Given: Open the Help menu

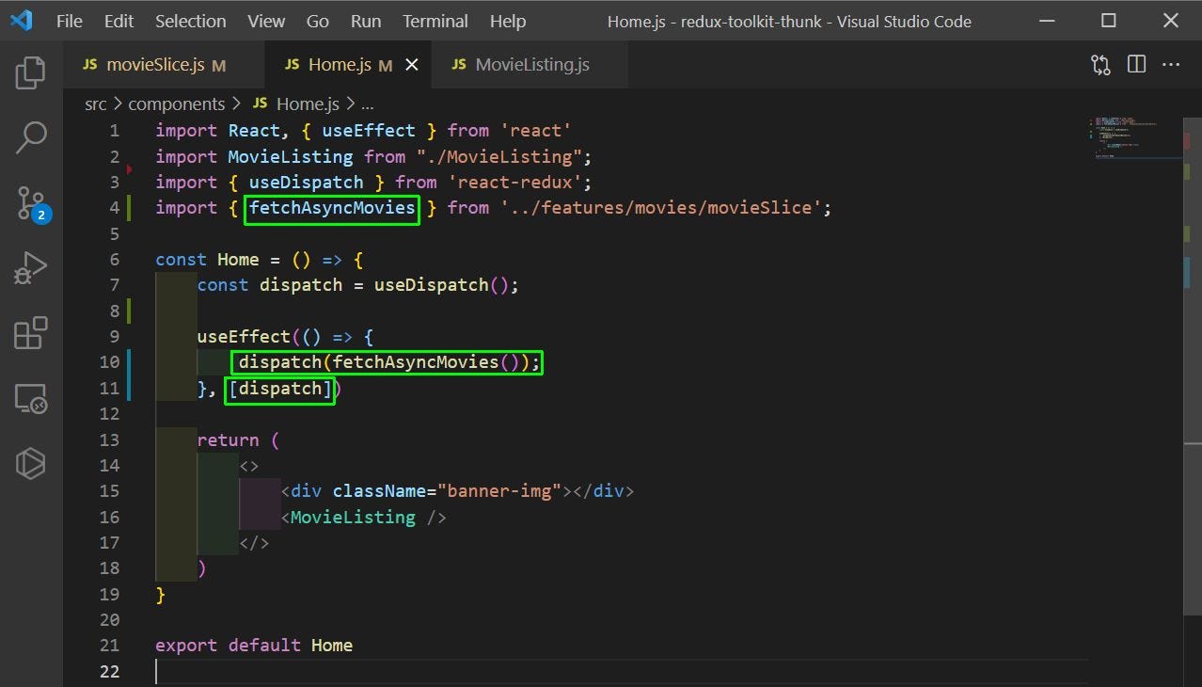Looking at the screenshot, I should (x=508, y=21).
